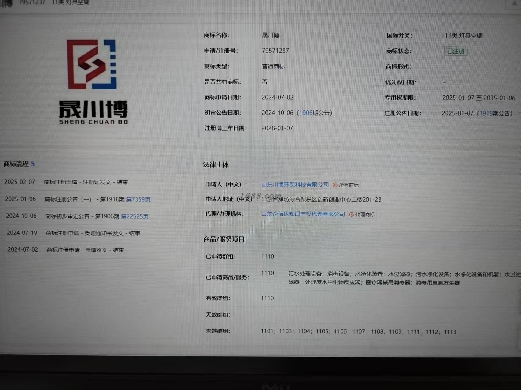Click the registered icon beside 代理商标
The height and width of the screenshot is (390, 521).
coord(351,214)
